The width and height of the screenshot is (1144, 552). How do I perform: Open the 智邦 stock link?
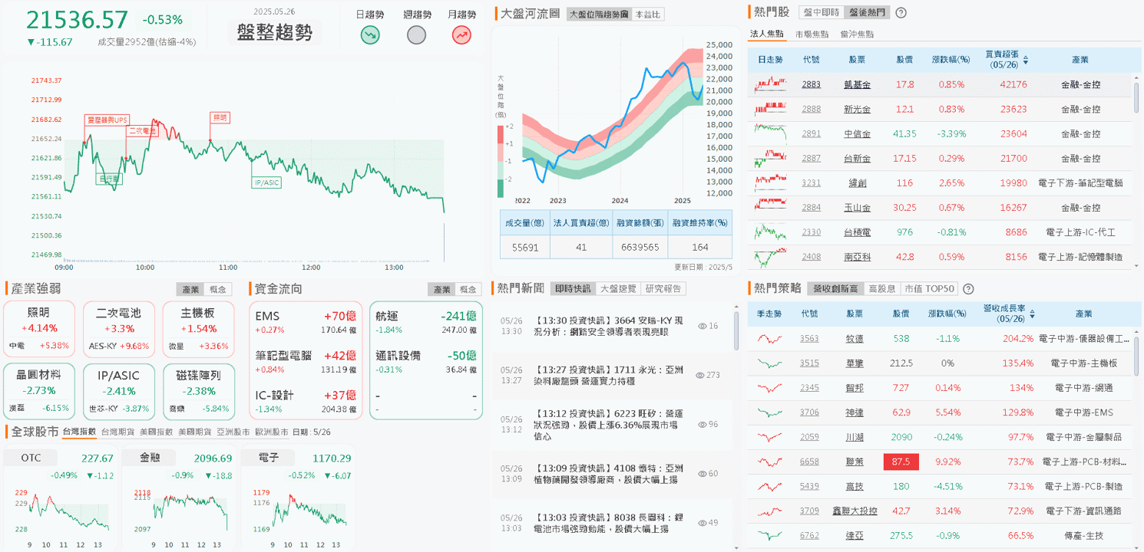coord(855,388)
